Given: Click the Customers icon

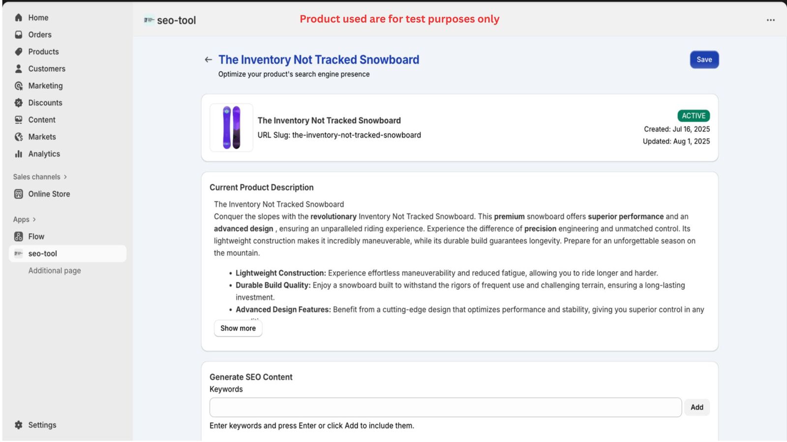Looking at the screenshot, I should point(18,69).
